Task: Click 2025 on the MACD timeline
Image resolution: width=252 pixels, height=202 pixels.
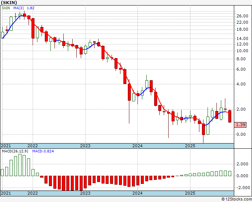Action: point(190,193)
